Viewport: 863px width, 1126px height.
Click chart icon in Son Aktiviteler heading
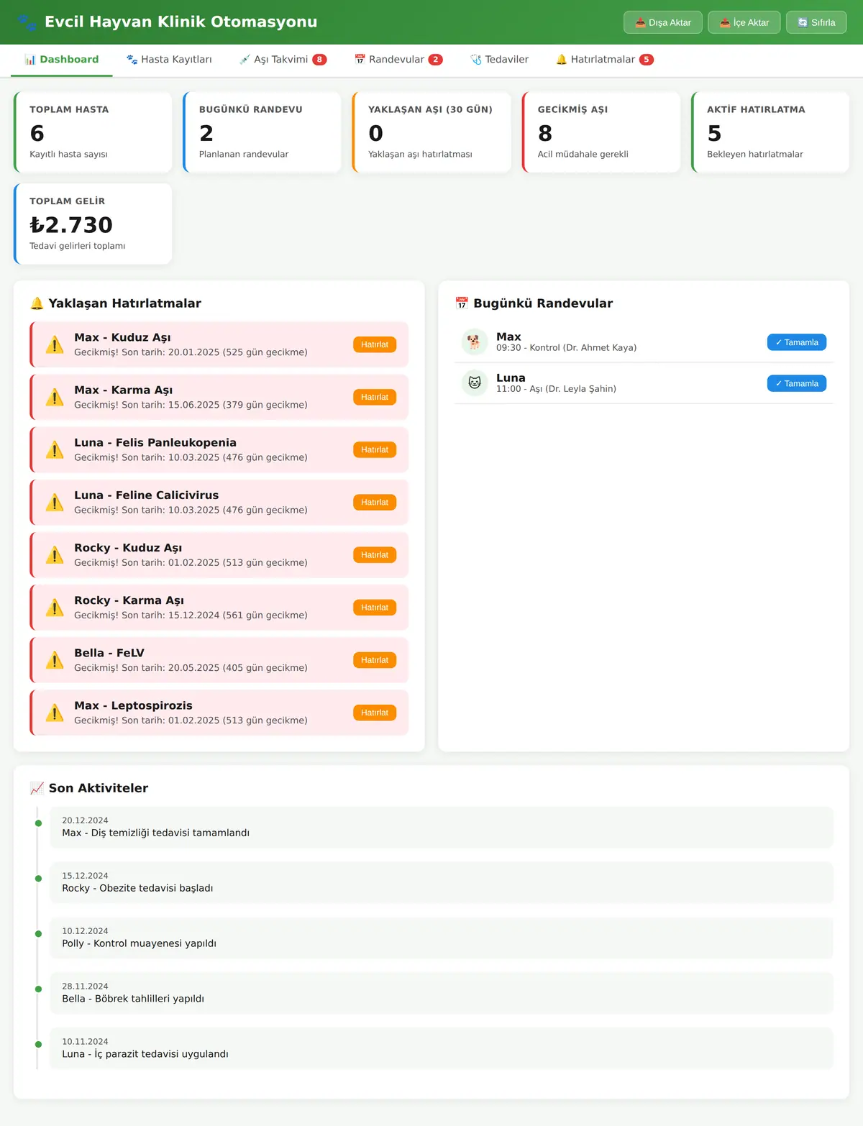37,788
